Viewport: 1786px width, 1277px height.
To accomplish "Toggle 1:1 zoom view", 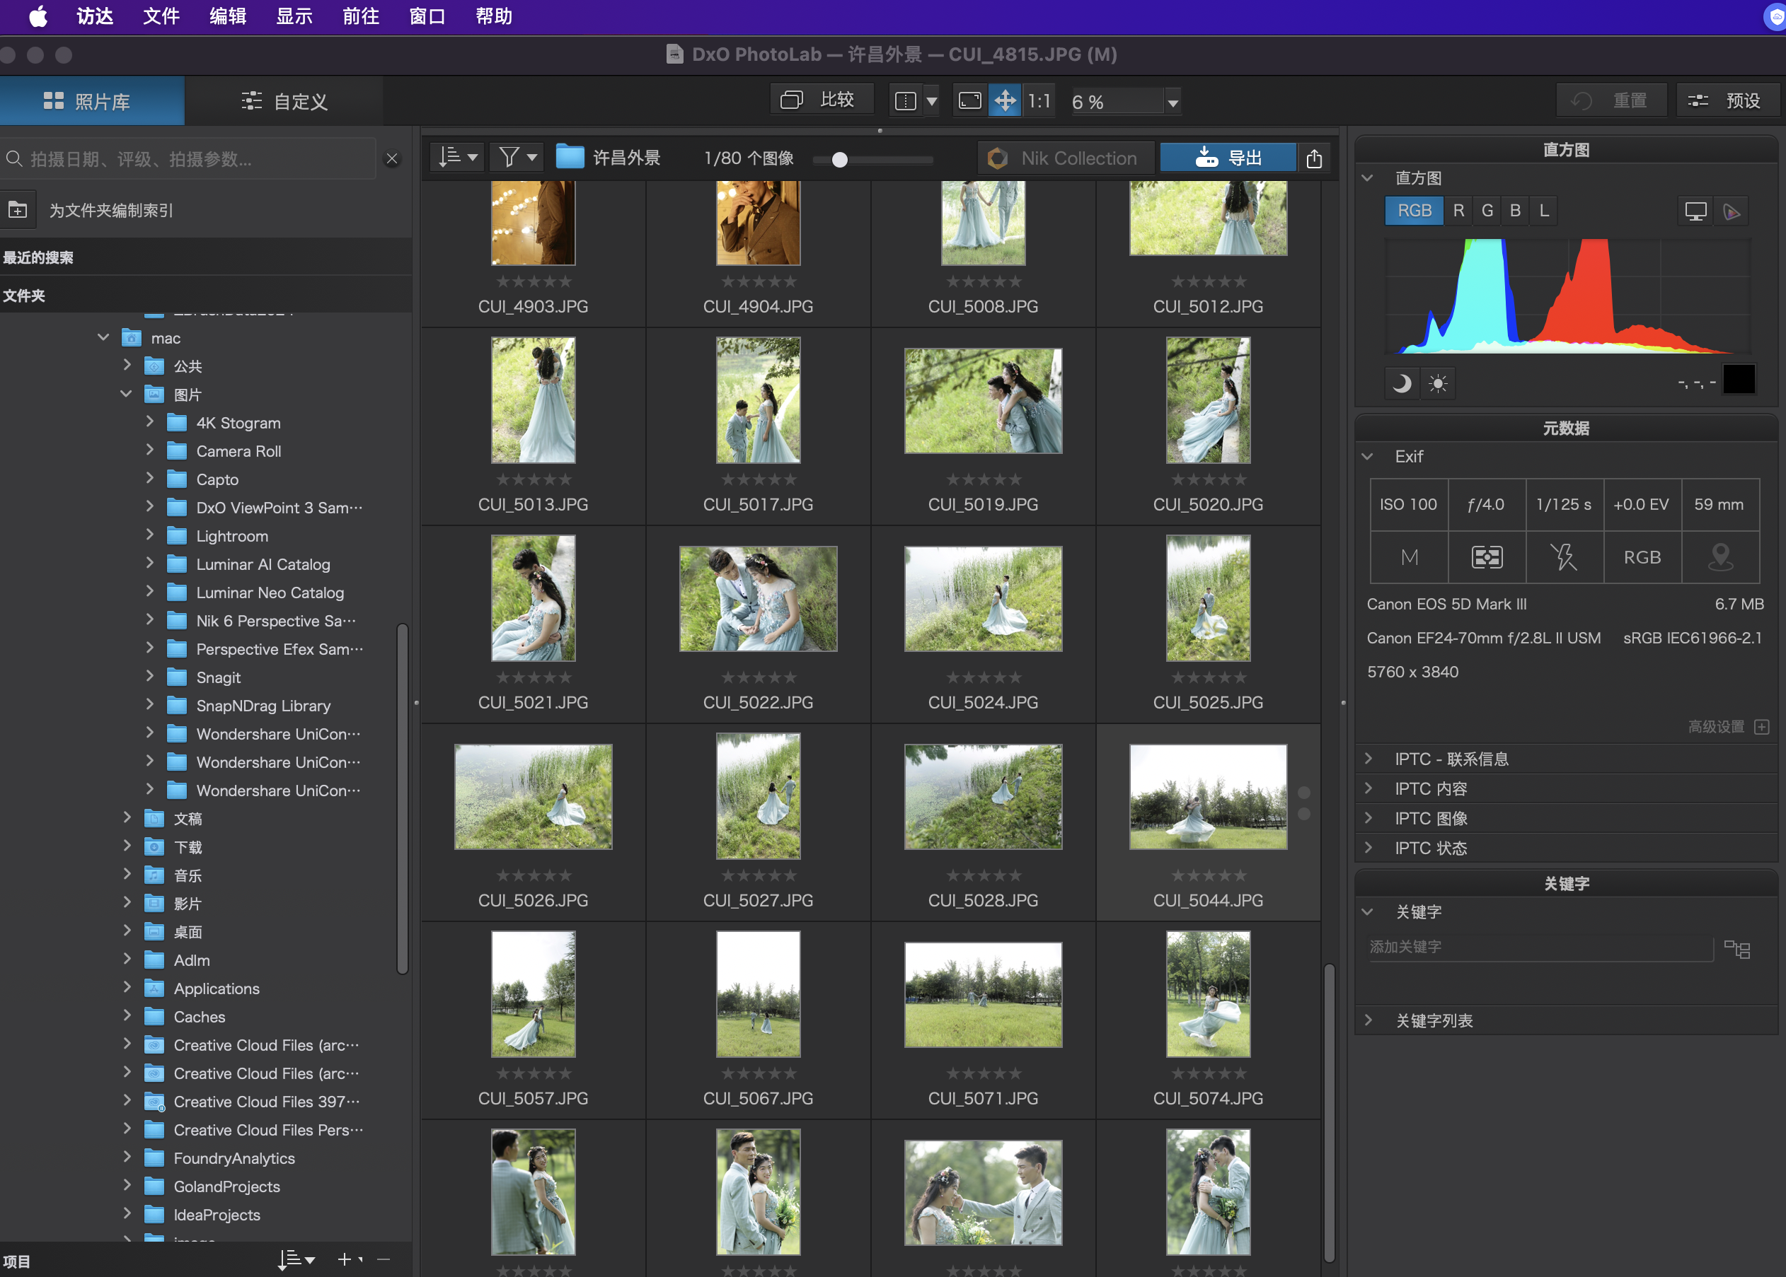I will coord(1039,100).
